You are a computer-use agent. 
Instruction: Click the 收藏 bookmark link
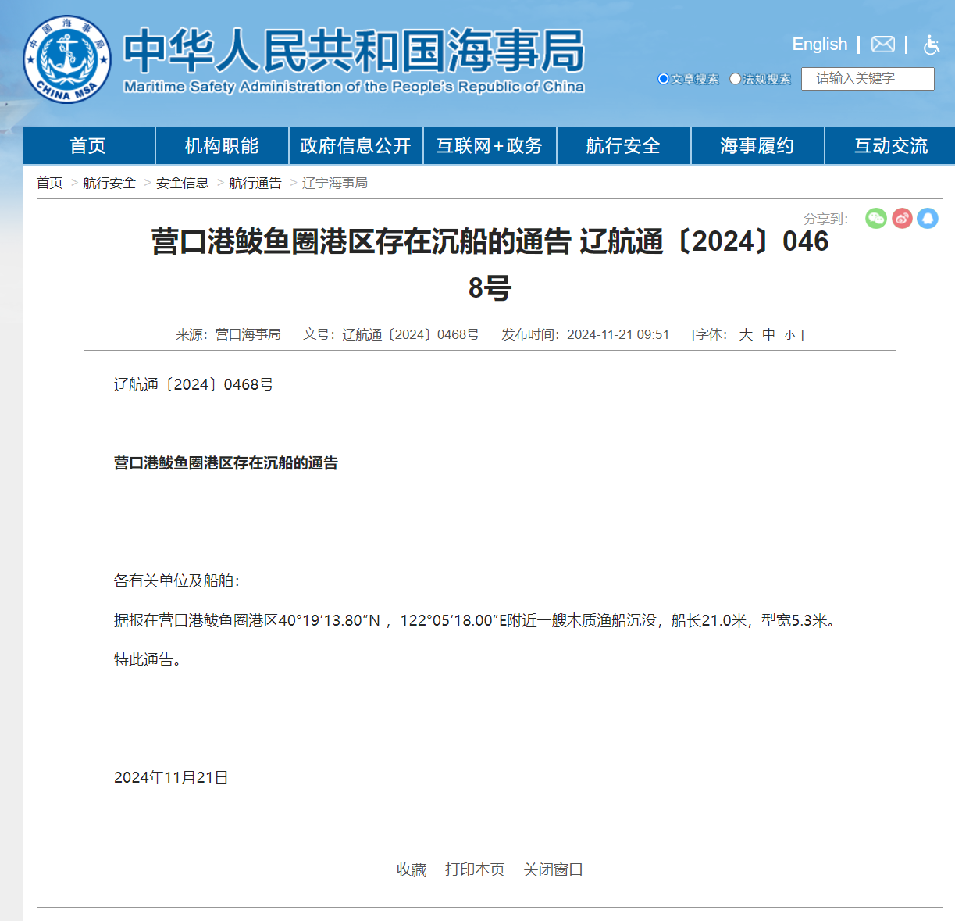point(412,869)
